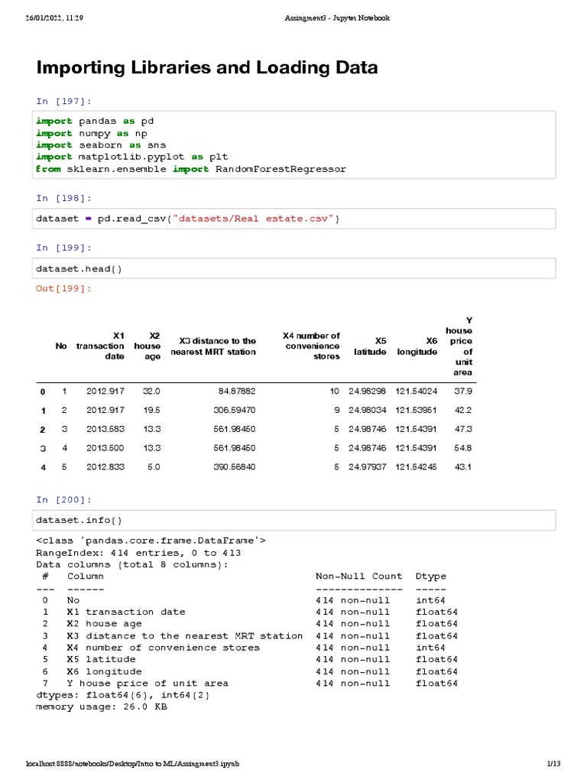Click the transaction date 2012.833
Screen dimensions: 587x783
pyautogui.click(x=105, y=467)
